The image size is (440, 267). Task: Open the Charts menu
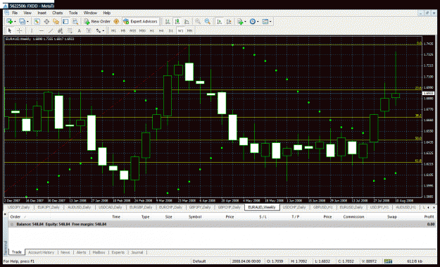57,13
